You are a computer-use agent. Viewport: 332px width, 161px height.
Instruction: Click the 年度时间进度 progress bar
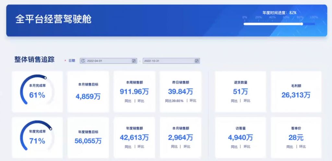[x=279, y=24]
